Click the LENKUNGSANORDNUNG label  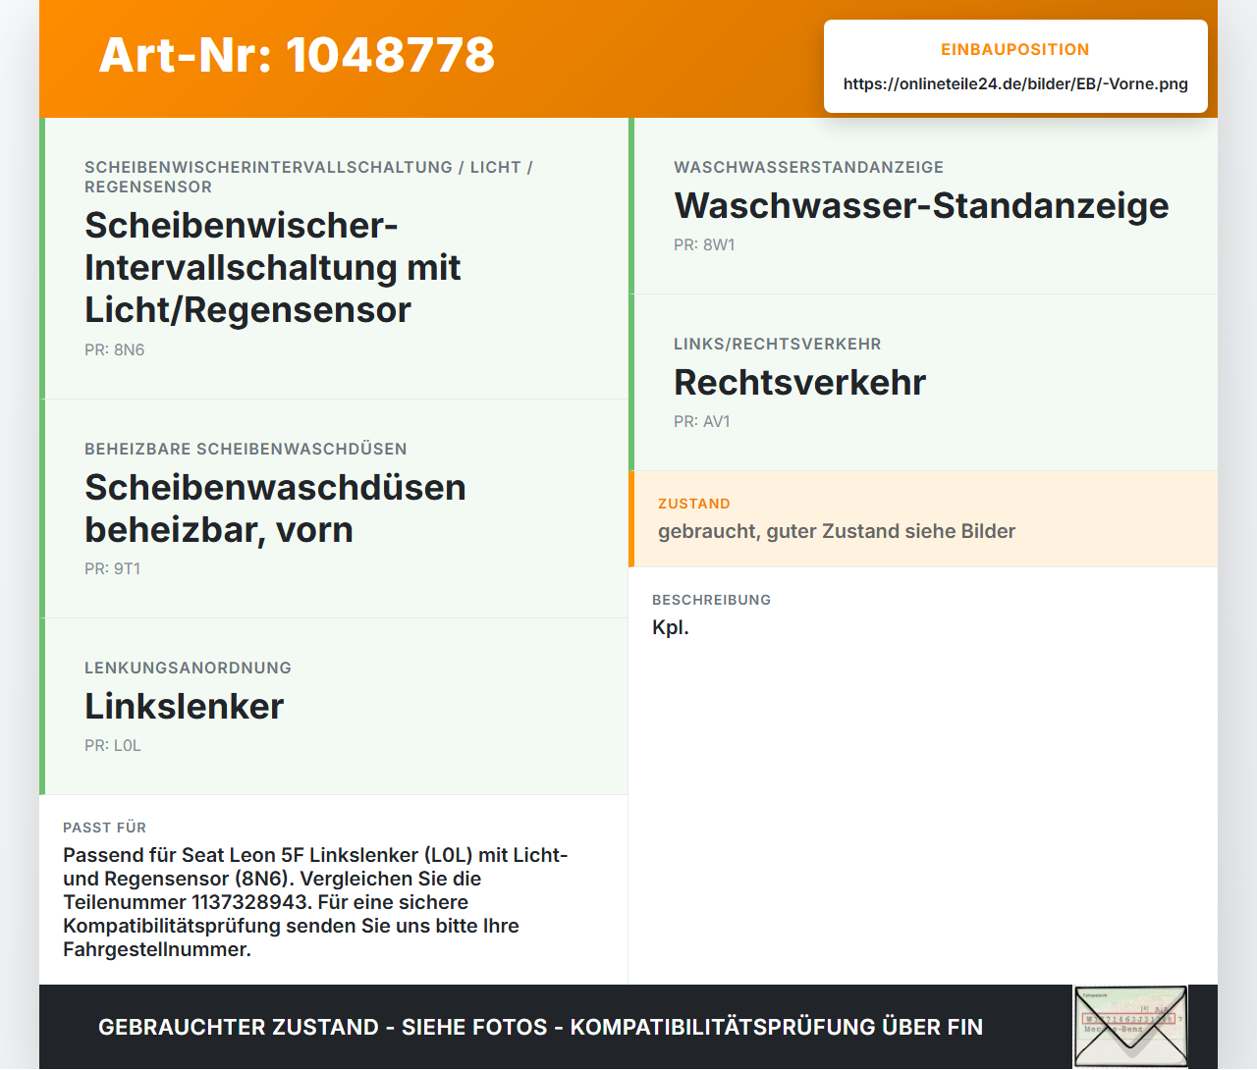pos(188,668)
